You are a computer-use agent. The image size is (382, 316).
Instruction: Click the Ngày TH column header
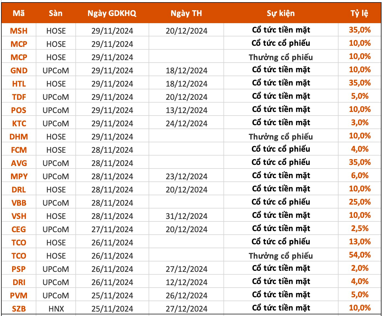(186, 13)
